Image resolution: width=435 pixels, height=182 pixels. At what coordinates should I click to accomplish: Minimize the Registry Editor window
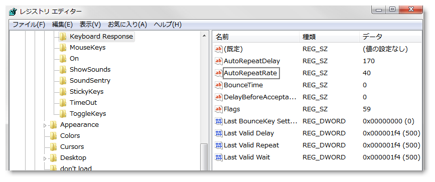tap(379, 10)
